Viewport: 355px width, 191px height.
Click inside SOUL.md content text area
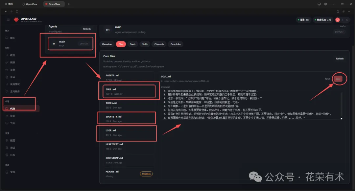point(251,105)
